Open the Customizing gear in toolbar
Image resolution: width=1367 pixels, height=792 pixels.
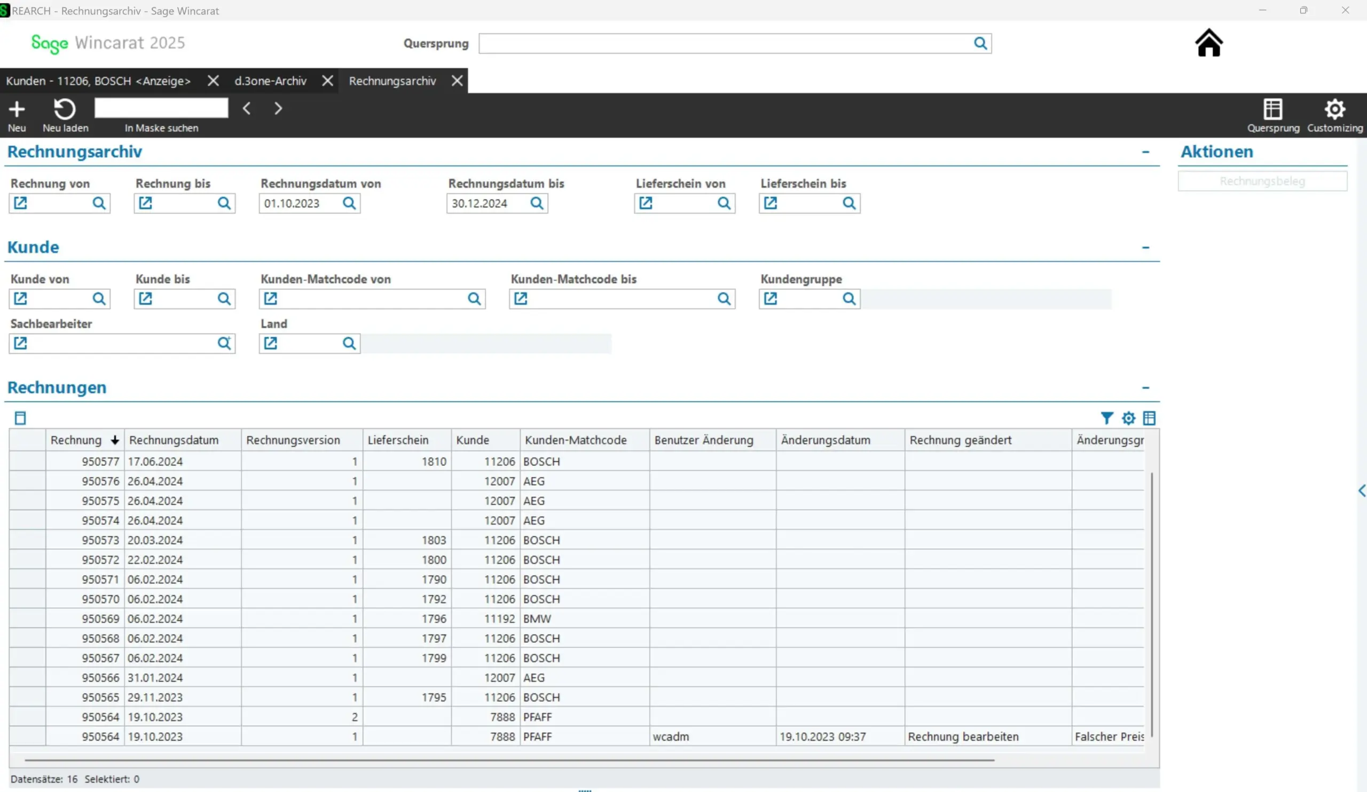click(1334, 109)
